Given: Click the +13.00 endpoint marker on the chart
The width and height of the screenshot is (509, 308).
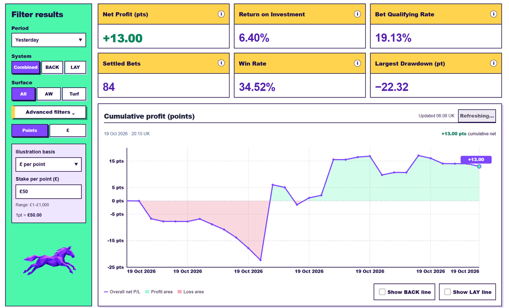Looking at the screenshot, I should 479,166.
